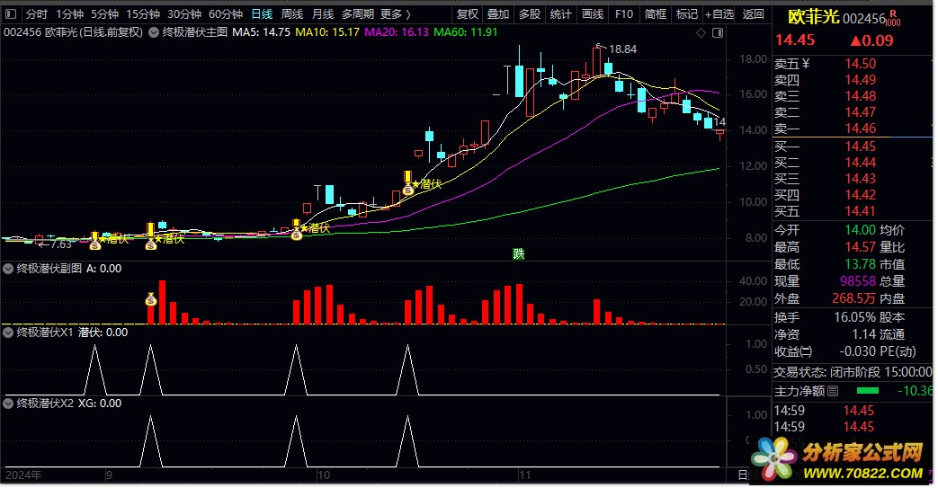
Task: Open the 统计 statistics tool
Action: 560,13
